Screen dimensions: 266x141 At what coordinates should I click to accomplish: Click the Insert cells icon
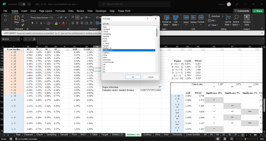coord(186,18)
